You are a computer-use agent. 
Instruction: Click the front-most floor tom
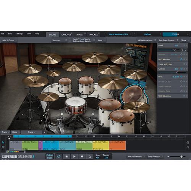121,121
